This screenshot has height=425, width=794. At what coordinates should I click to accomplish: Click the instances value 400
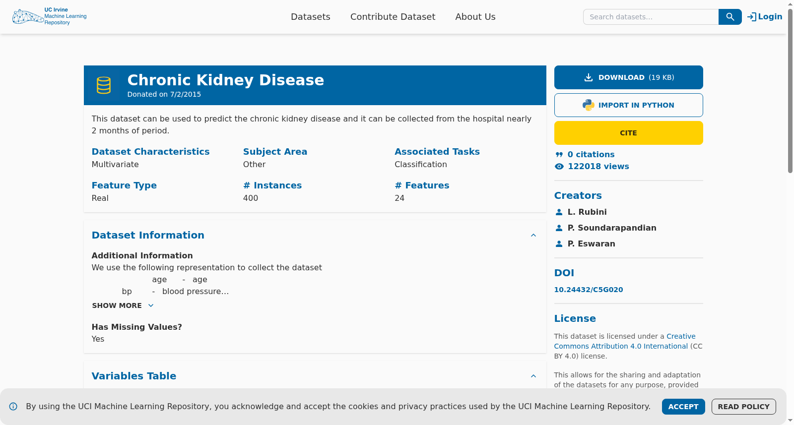[x=251, y=198]
